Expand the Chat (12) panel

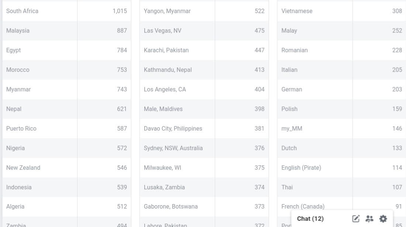pos(310,219)
